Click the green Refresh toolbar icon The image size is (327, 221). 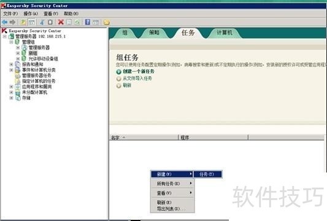(x=77, y=22)
